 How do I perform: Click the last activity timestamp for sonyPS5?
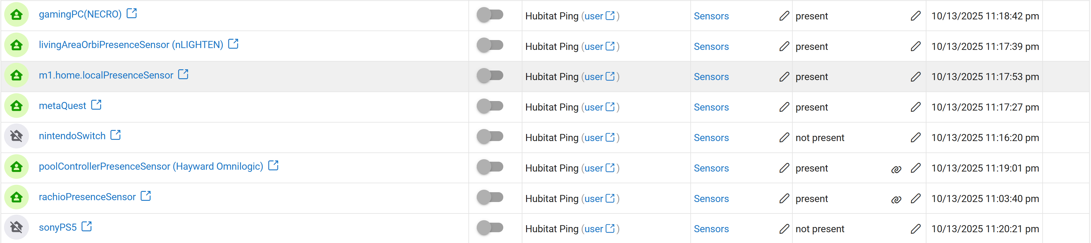pyautogui.click(x=985, y=229)
